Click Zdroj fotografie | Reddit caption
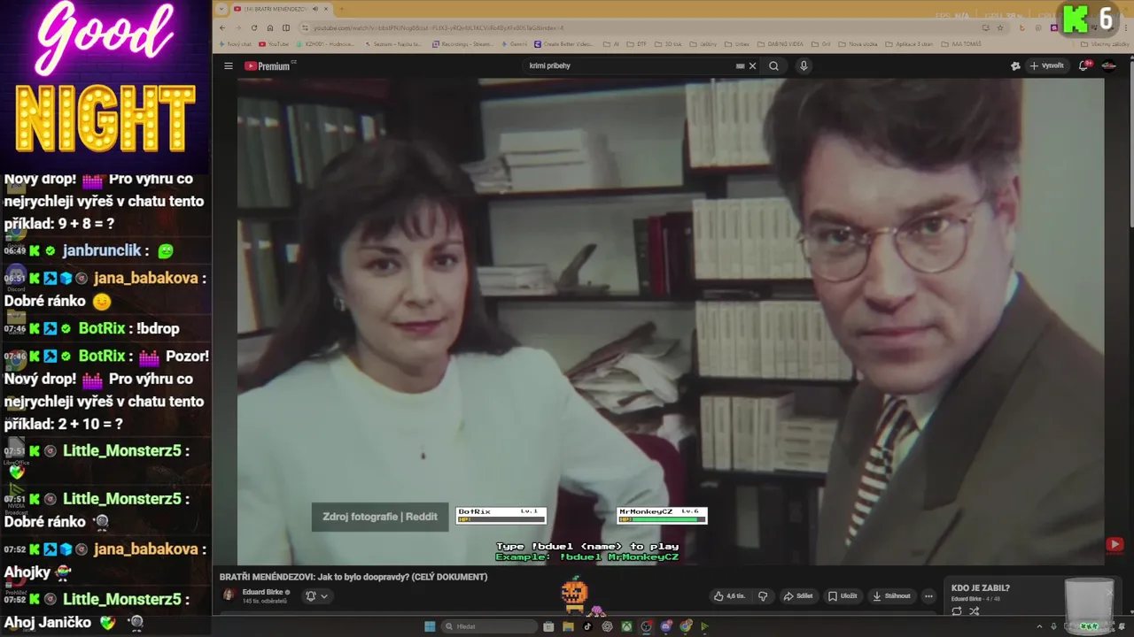 pos(380,517)
